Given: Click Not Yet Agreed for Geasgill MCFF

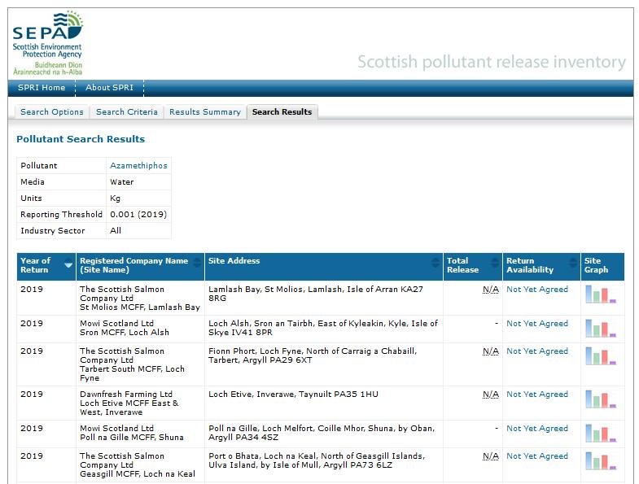Looking at the screenshot, I should pyautogui.click(x=537, y=456).
